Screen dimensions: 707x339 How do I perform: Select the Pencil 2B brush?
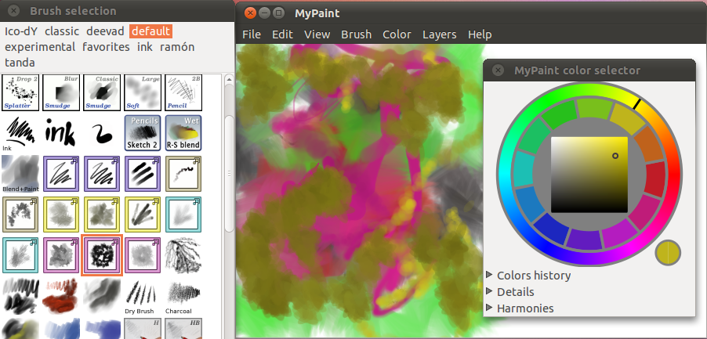pyautogui.click(x=183, y=92)
